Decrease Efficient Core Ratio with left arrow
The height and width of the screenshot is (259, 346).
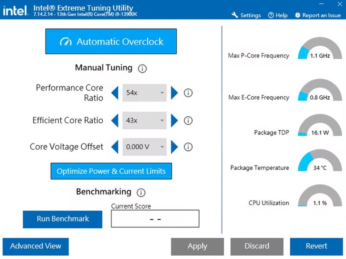click(x=115, y=121)
